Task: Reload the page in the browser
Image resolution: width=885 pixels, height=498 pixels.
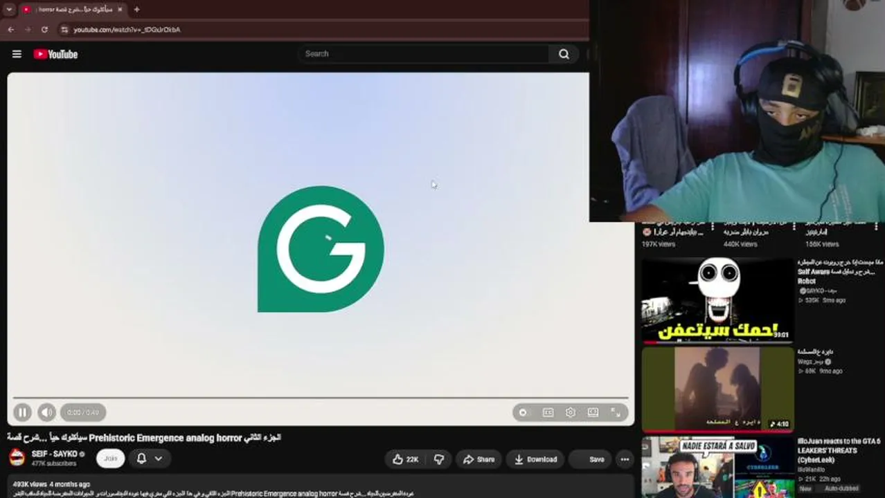Action: pyautogui.click(x=44, y=30)
